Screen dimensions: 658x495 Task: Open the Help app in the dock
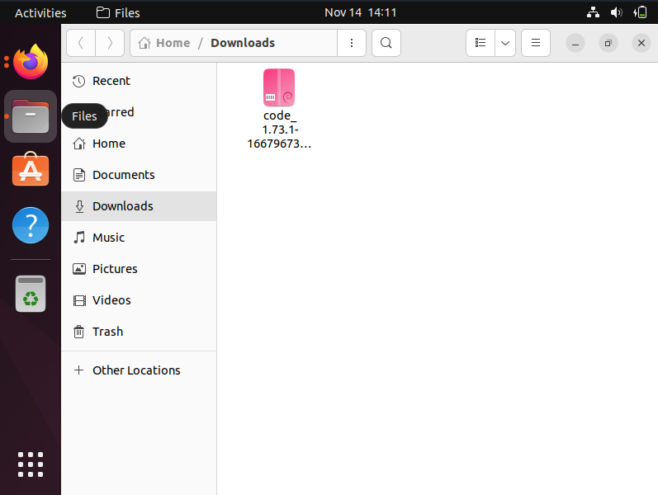(31, 225)
